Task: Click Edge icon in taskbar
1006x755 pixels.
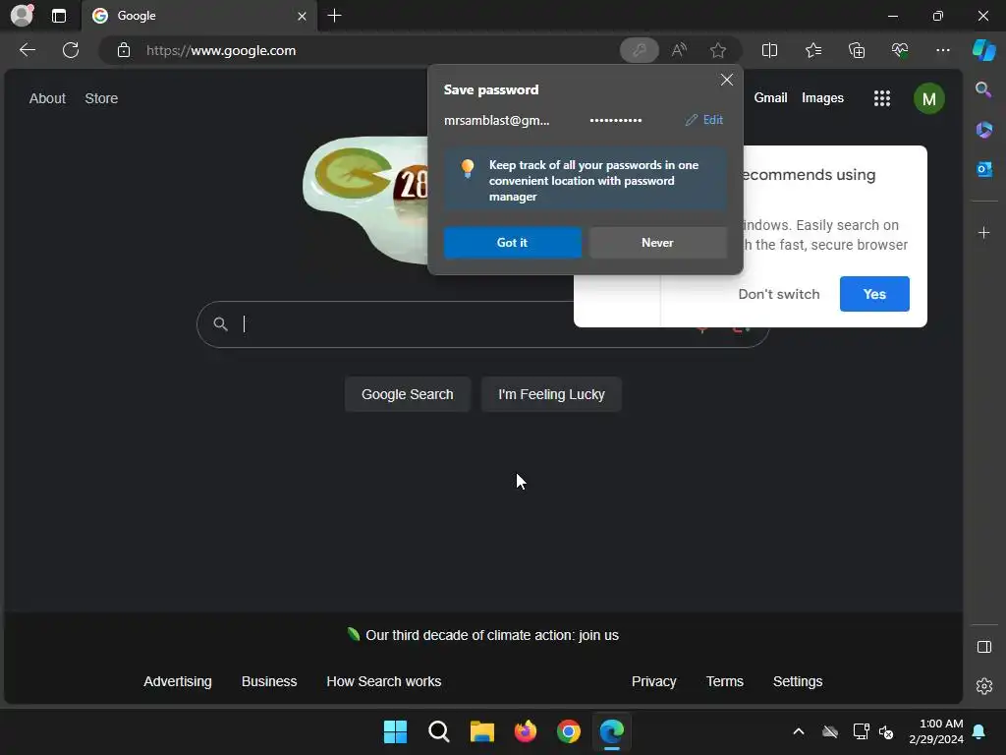Action: tap(611, 731)
